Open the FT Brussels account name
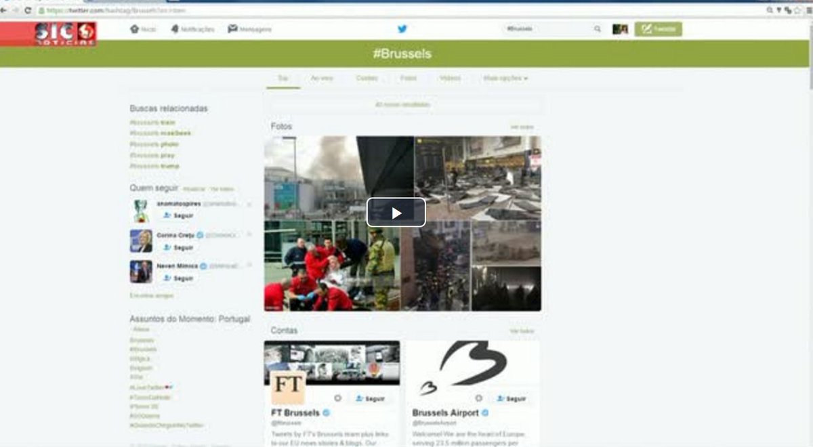813x447 pixels. [x=295, y=413]
